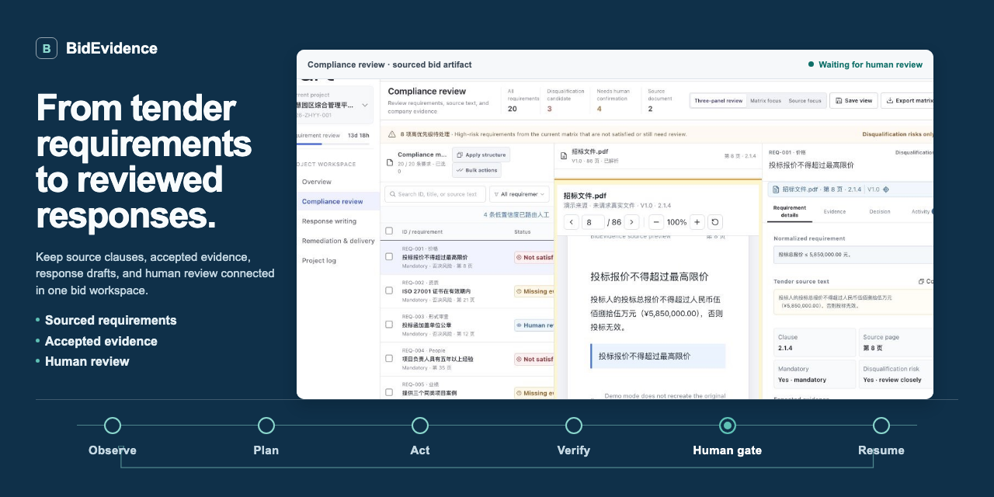Check the REQ-005 row checkbox
The height and width of the screenshot is (497, 994).
[x=390, y=392]
